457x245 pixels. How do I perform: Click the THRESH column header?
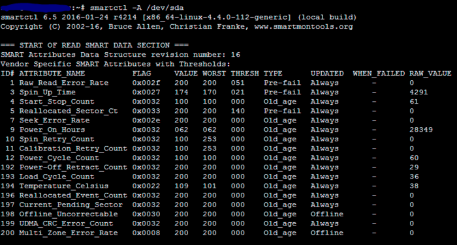click(x=245, y=74)
